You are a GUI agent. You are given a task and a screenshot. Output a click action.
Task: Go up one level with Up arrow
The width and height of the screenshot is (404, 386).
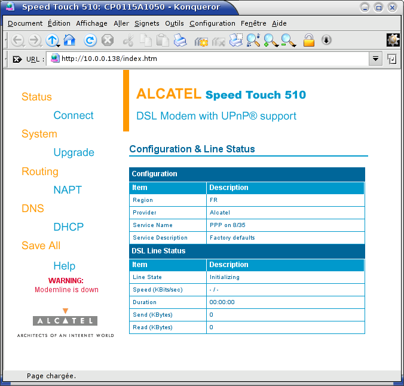[52, 41]
